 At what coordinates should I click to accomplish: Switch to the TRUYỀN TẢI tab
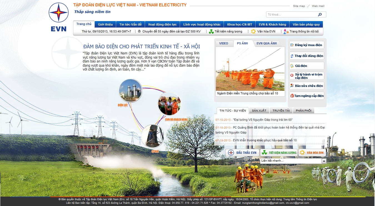coord(281,110)
